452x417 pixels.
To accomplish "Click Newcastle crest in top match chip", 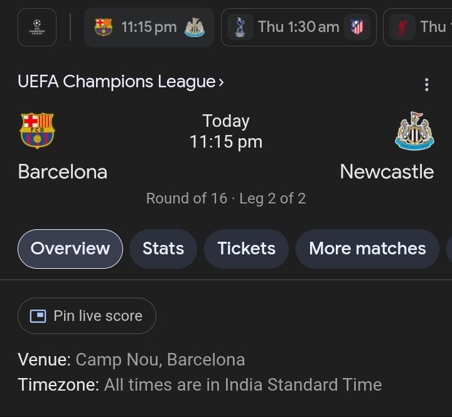I will click(x=195, y=27).
